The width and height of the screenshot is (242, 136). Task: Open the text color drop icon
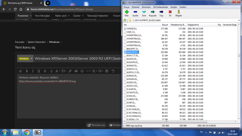click(x=51, y=71)
